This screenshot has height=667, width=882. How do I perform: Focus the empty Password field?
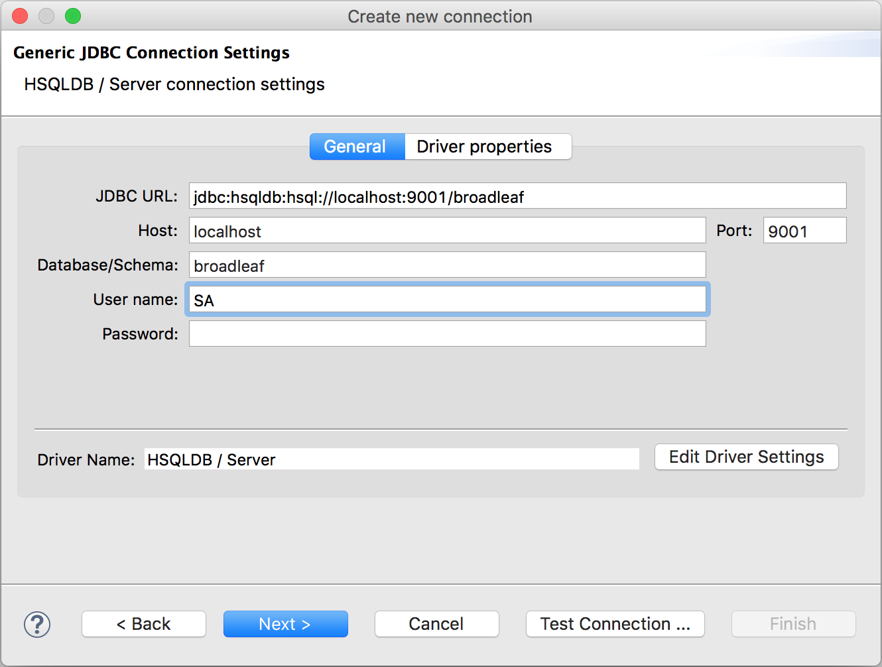pos(447,334)
